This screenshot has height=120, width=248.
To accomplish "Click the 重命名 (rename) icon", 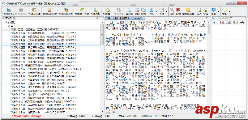I will click(x=129, y=10).
